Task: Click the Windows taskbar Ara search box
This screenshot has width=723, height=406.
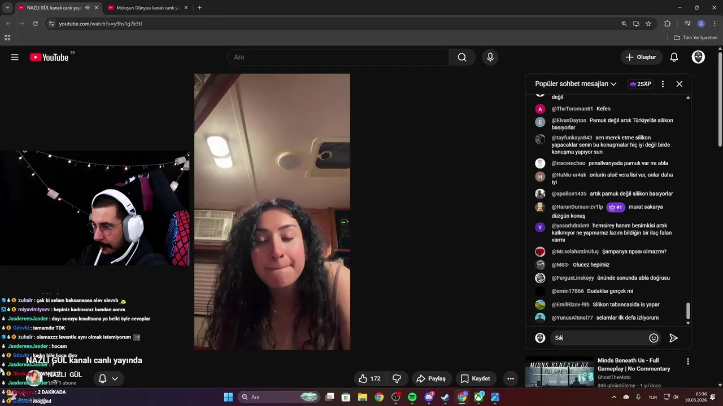Action: coord(280,397)
